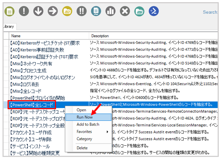Click the down arrow toolbar icon
Screen dimensions: 222x158
pyautogui.click(x=38, y=11)
